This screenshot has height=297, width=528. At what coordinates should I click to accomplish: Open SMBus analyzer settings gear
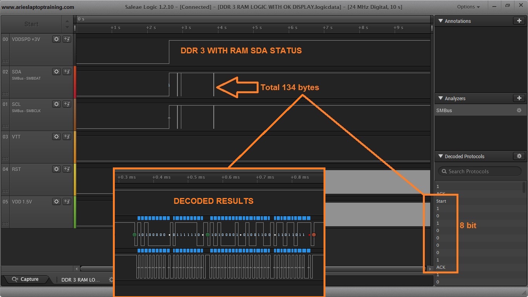point(519,110)
